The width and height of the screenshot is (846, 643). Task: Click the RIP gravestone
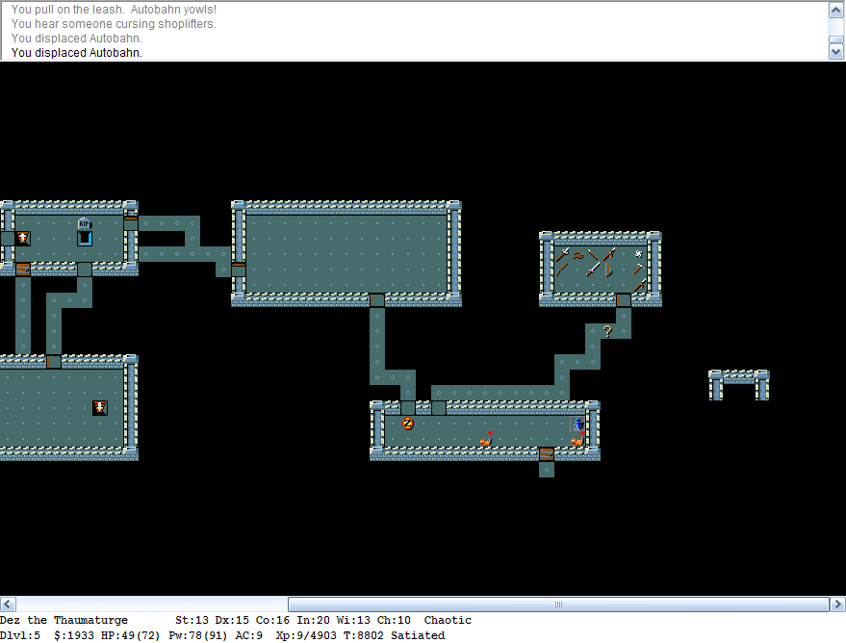click(x=85, y=223)
